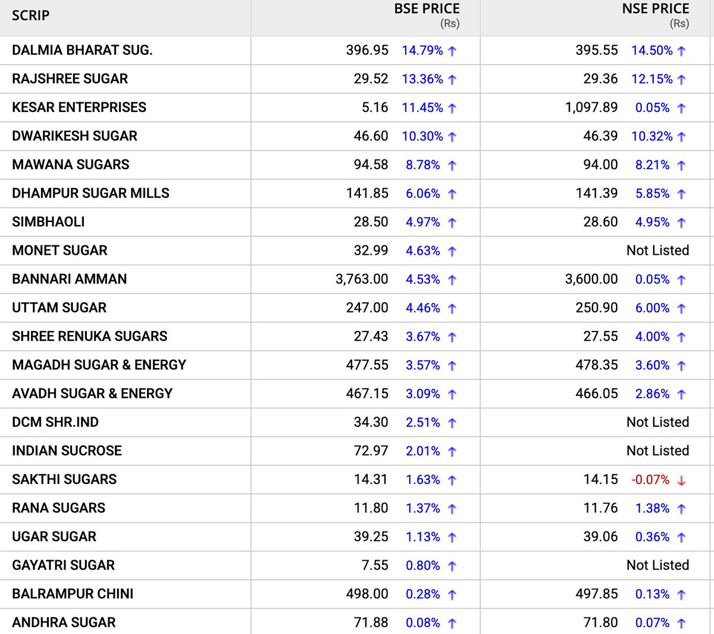Click NSE price 478.35 for Magadh Sugar

click(x=597, y=364)
